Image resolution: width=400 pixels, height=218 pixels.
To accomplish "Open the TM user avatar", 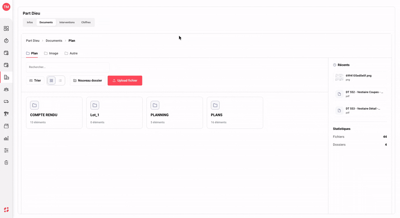I will click(x=6, y=7).
